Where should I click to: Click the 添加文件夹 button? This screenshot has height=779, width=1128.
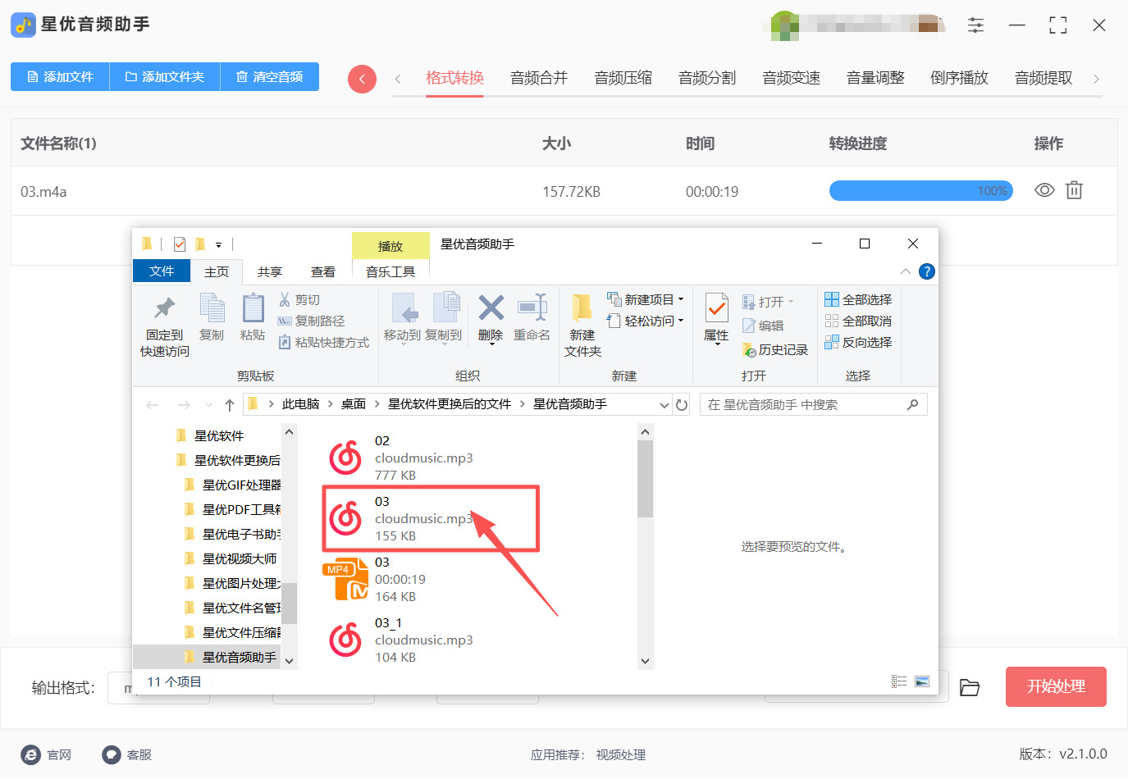coord(165,77)
